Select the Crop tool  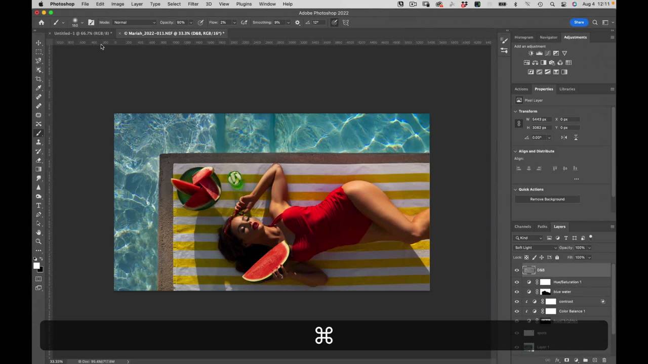[x=38, y=79]
